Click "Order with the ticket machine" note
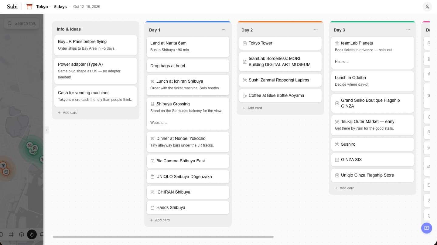Viewport: 437px width, 245px height. [185, 88]
